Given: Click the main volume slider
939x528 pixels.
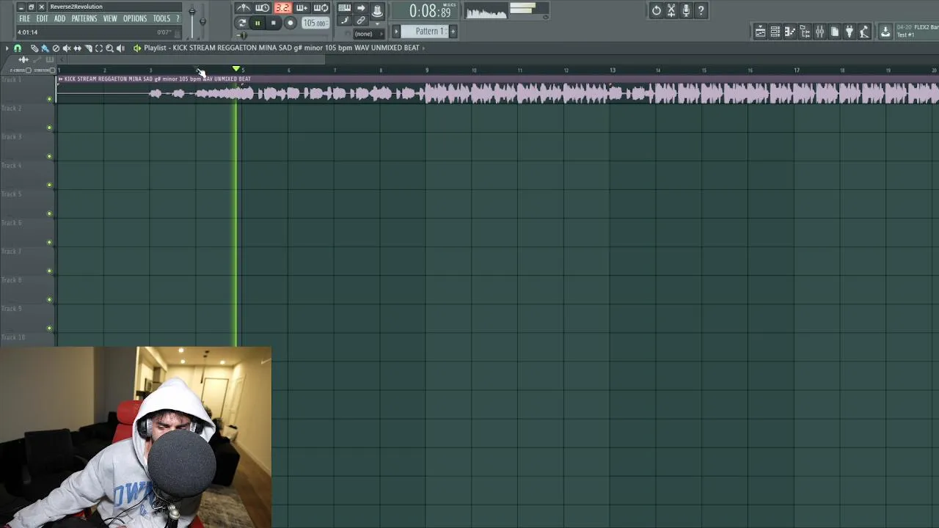Looking at the screenshot, I should pos(192,21).
